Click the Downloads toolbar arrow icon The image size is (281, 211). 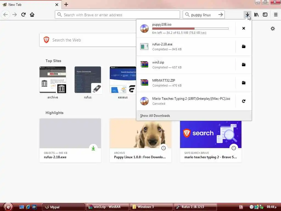pyautogui.click(x=247, y=15)
